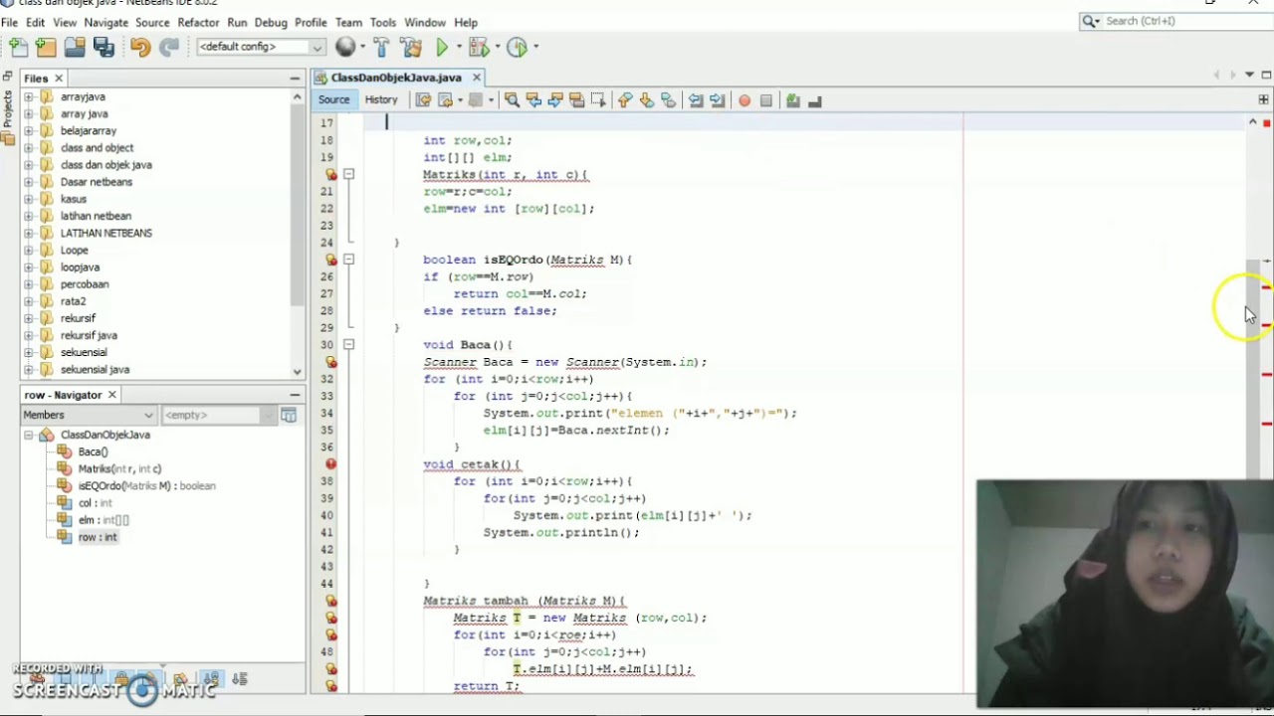Click the New File toolbar icon
Viewport: 1274px width, 716px height.
point(18,47)
